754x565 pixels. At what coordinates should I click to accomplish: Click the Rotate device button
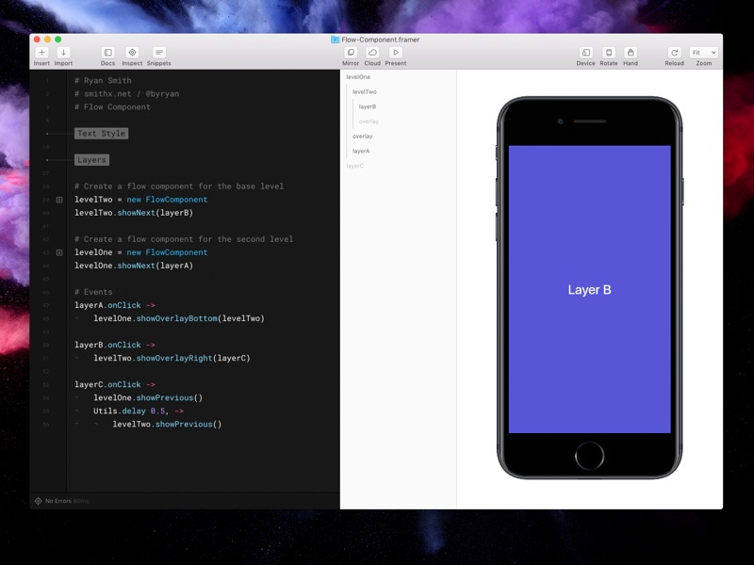pyautogui.click(x=609, y=53)
